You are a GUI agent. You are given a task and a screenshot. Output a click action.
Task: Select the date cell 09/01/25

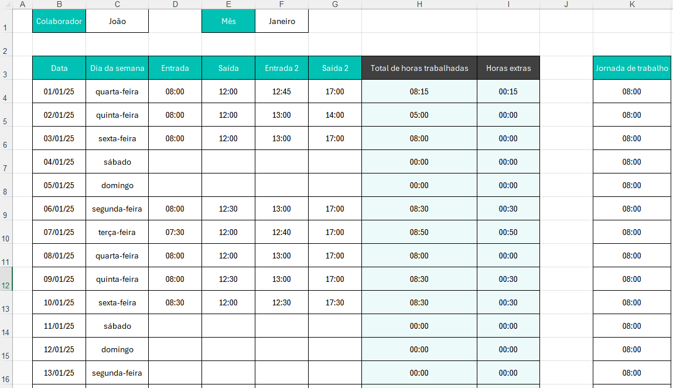(x=59, y=279)
